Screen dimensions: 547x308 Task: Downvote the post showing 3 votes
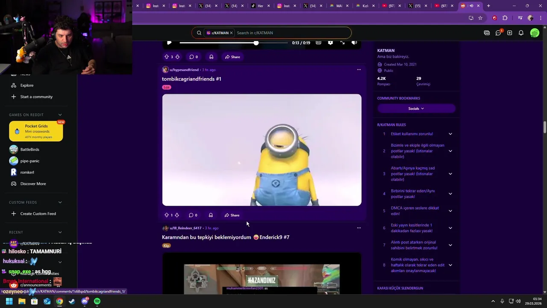177,57
